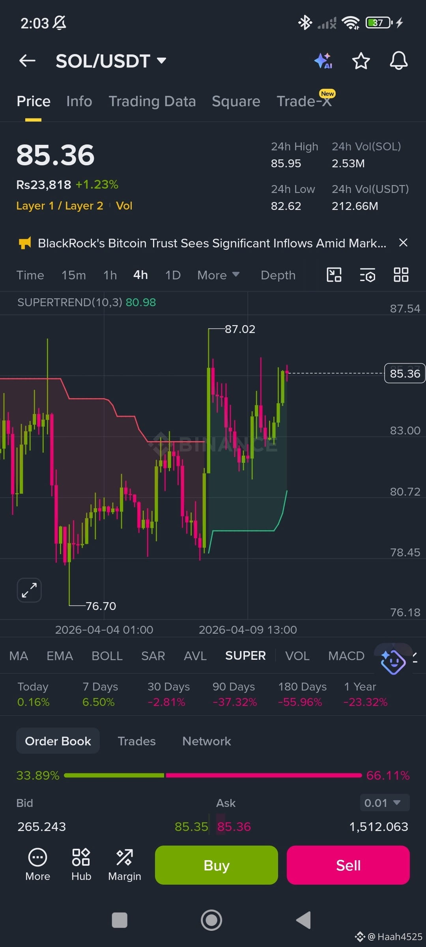
Task: Tap the pink Sell button
Action: pos(348,865)
